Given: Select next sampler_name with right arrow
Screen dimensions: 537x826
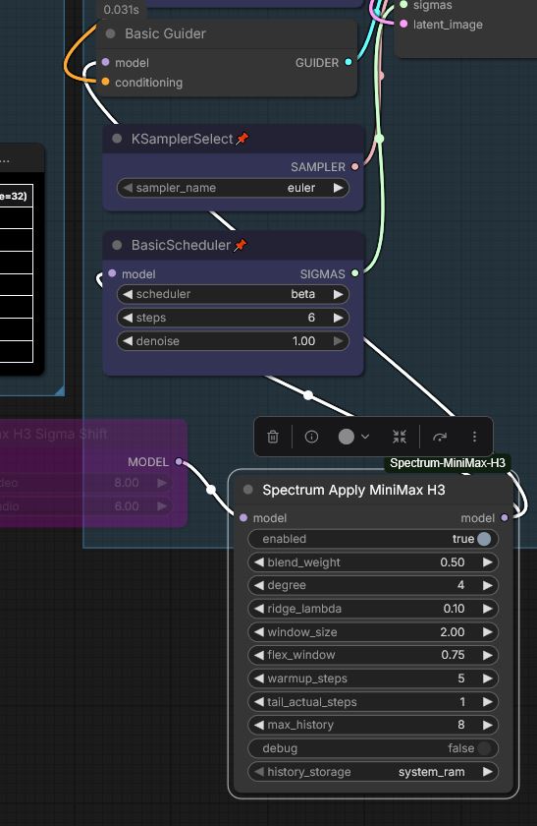Looking at the screenshot, I should point(338,188).
